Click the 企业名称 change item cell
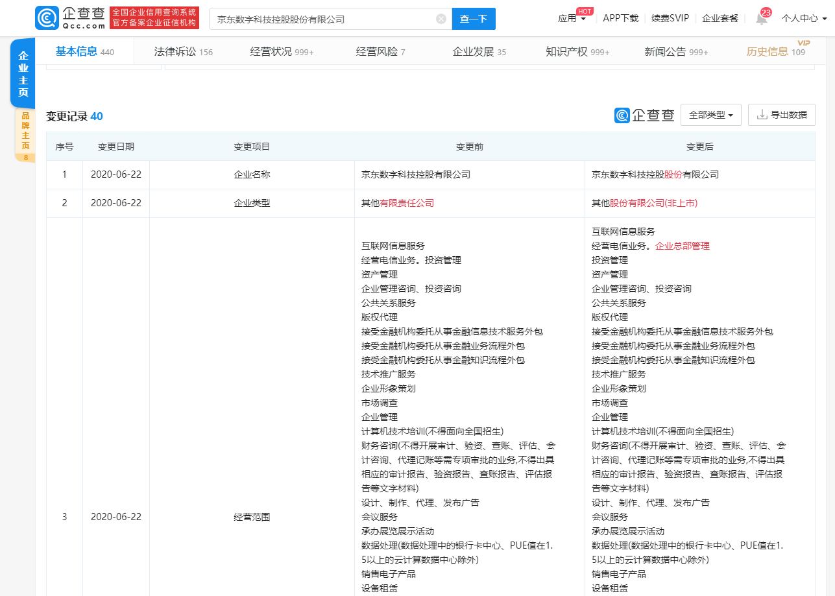This screenshot has height=596, width=835. click(x=252, y=174)
